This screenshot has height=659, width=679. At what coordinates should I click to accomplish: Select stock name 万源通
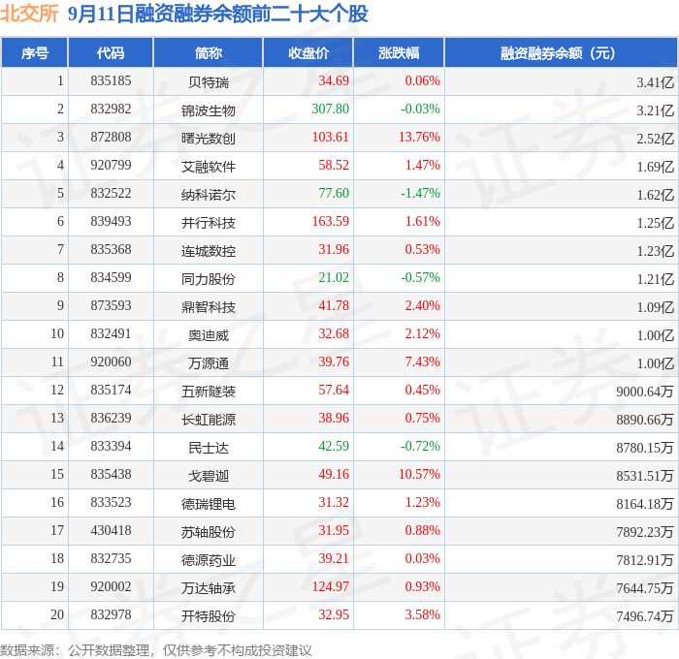209,363
